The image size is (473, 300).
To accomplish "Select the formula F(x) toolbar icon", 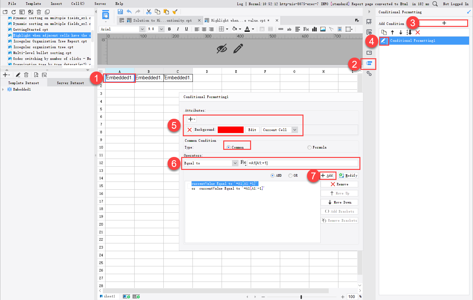I will (x=305, y=29).
